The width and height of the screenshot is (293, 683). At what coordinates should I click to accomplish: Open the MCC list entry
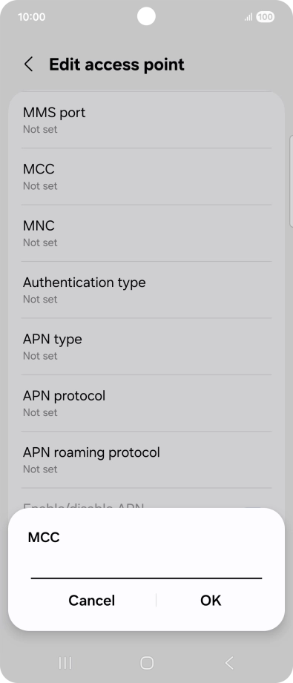pos(147,176)
